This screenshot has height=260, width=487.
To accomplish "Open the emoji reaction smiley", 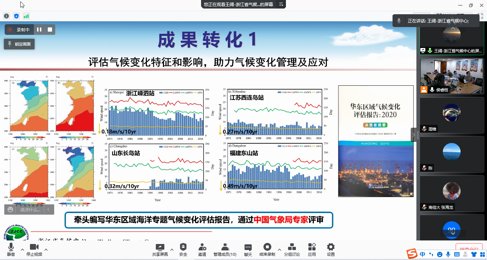I will pyautogui.click(x=10, y=209).
